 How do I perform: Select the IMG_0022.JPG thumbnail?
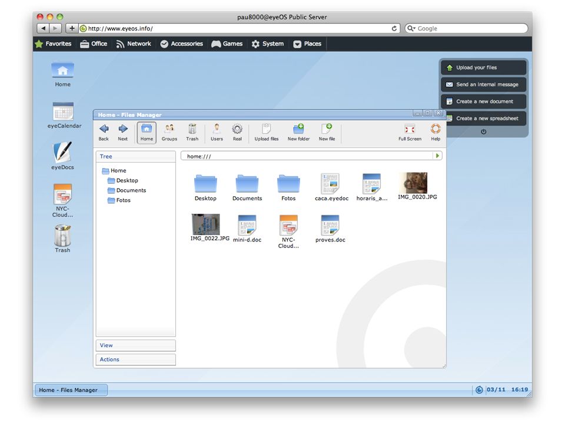click(210, 227)
